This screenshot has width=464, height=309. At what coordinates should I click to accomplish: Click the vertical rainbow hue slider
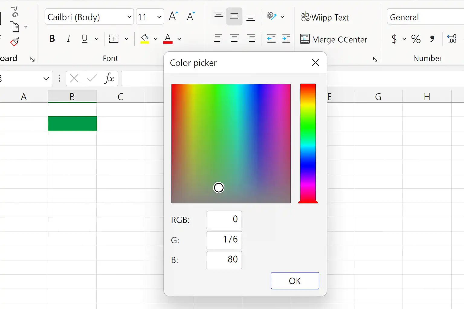point(308,144)
